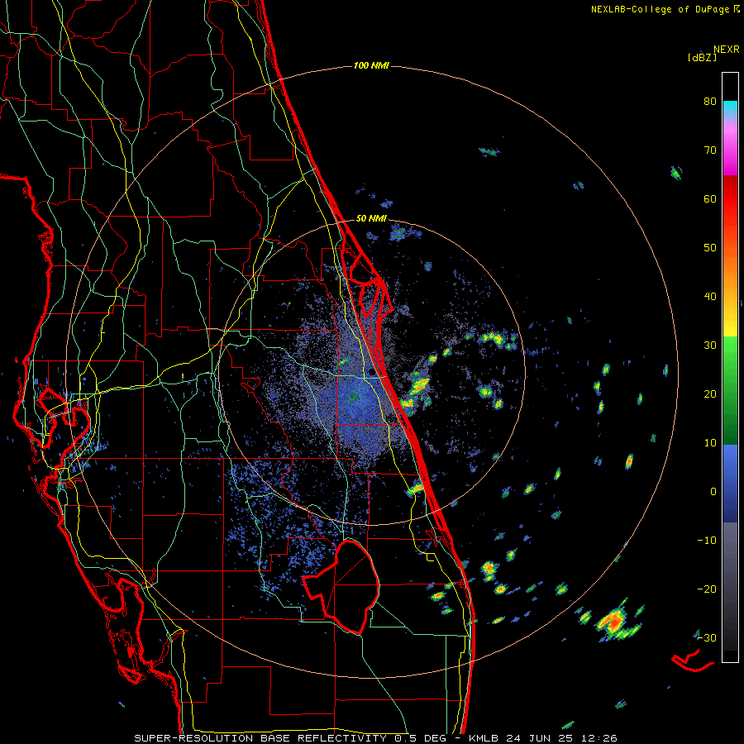Click the "100 NMI" range ring label
Image resolution: width=744 pixels, height=744 pixels.
coord(371,65)
